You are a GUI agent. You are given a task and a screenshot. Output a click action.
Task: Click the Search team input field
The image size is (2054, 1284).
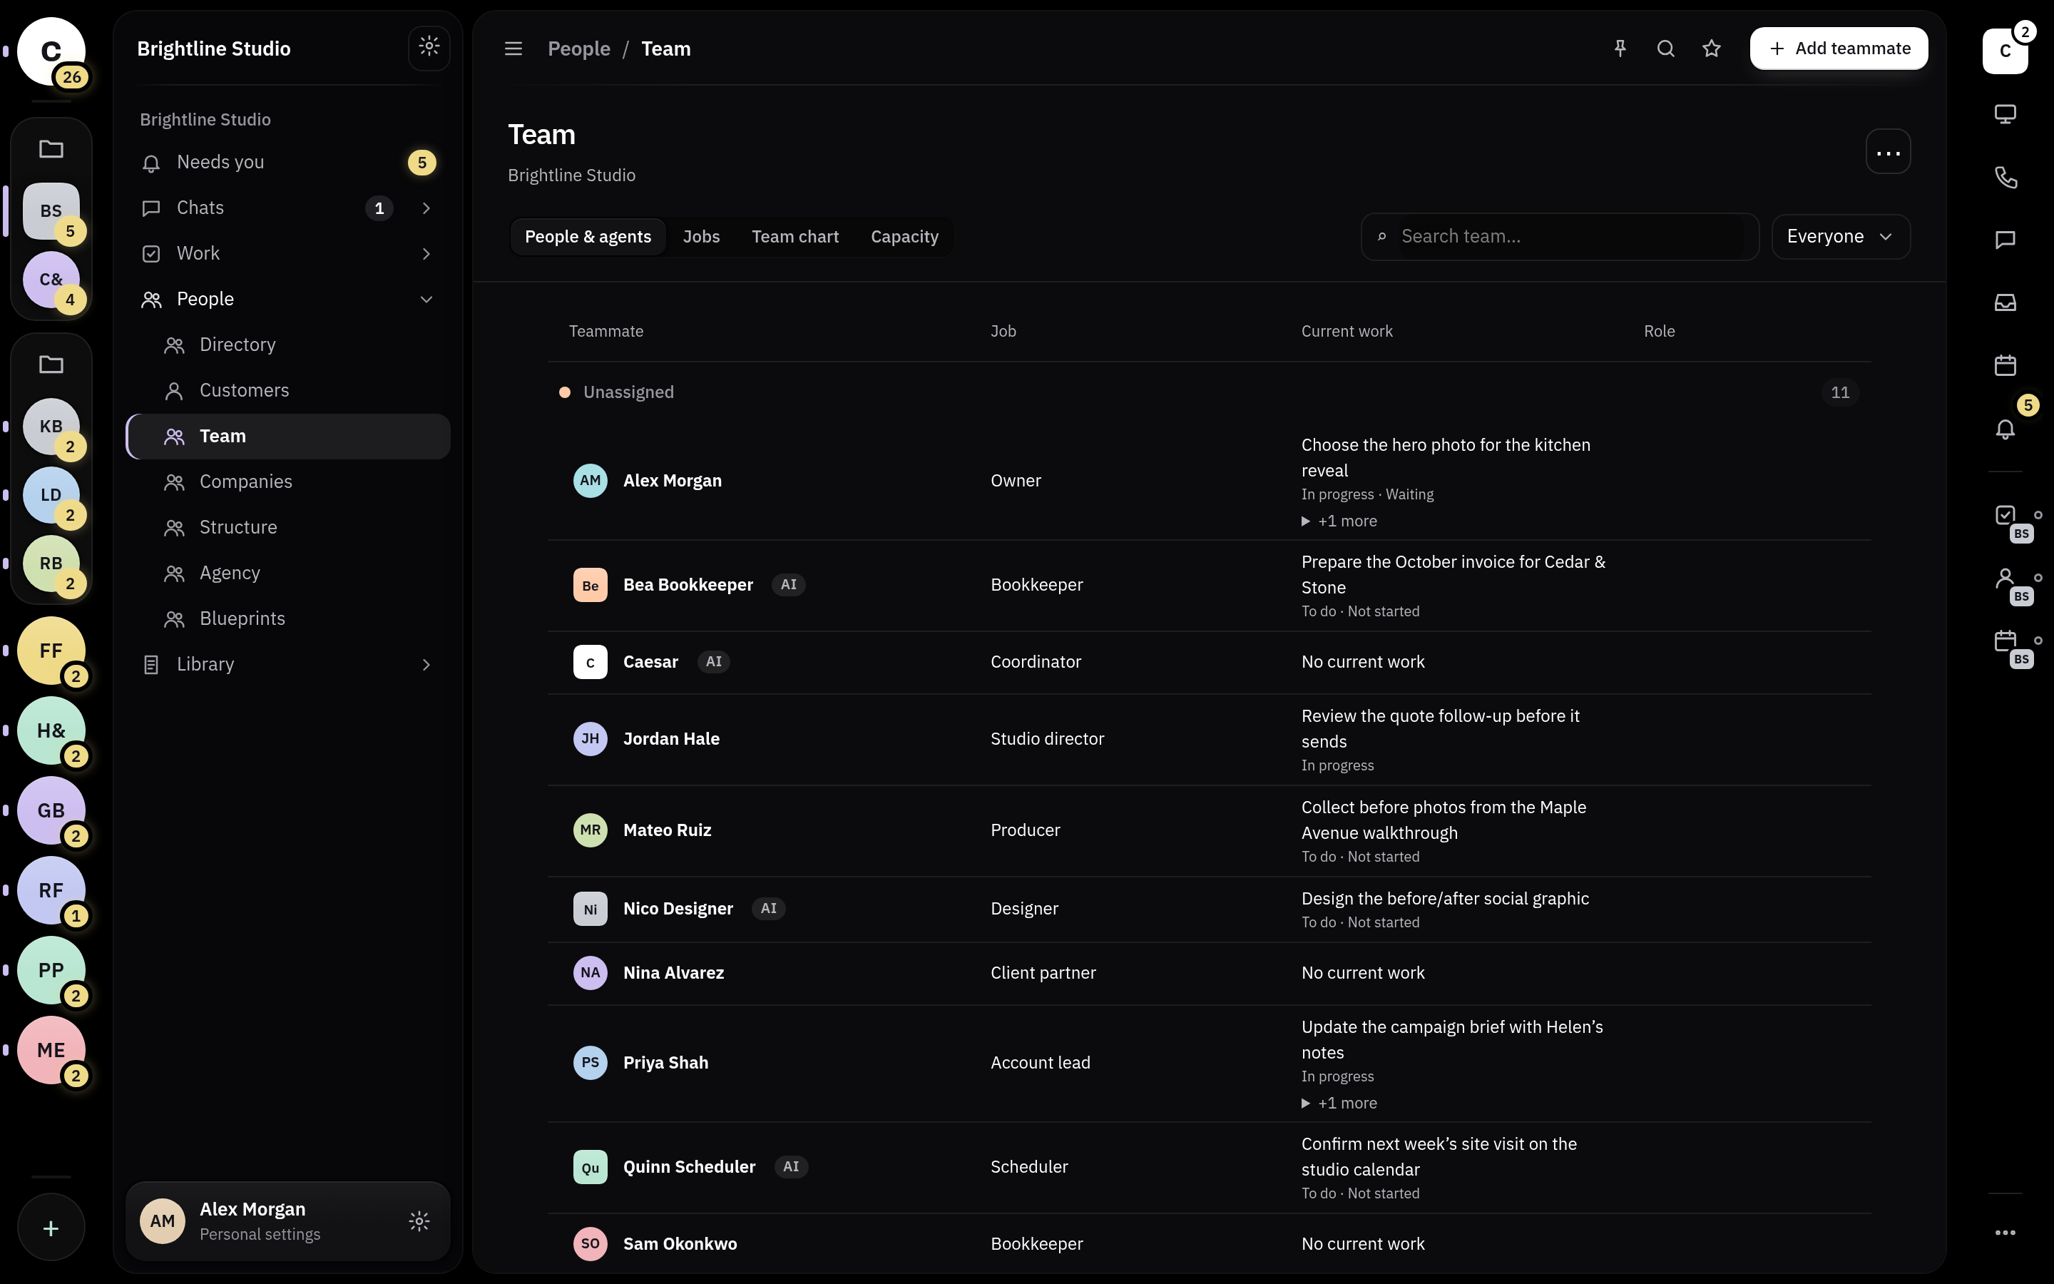coord(1559,236)
